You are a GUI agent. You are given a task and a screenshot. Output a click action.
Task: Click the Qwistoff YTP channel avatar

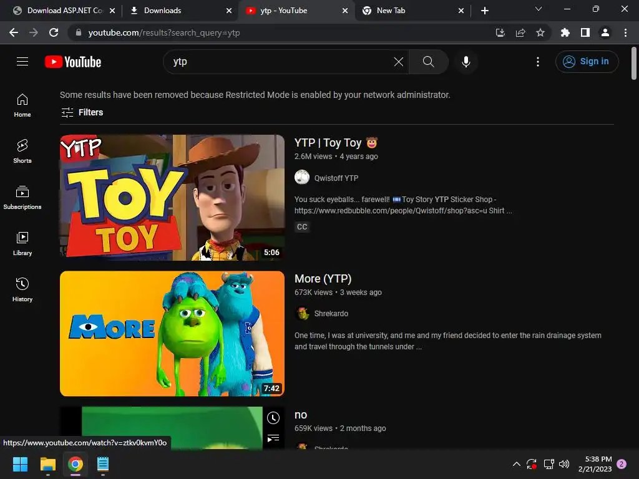click(302, 178)
